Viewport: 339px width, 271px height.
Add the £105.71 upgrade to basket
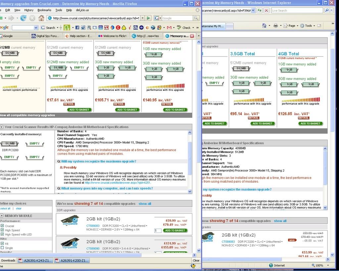pyautogui.click(x=127, y=110)
